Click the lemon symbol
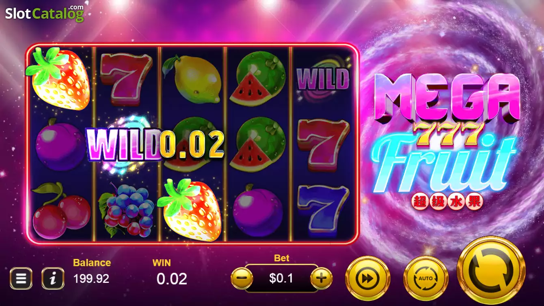Viewport: 544px width, 306px height. pyautogui.click(x=191, y=80)
